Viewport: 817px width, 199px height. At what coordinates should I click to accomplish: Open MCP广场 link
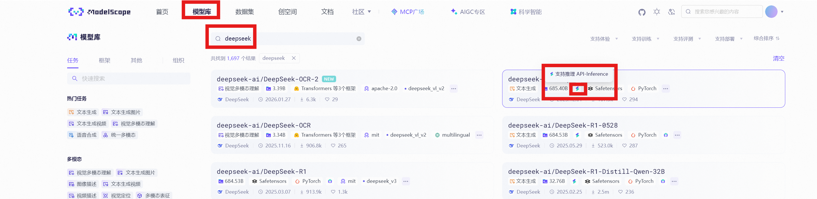coord(408,12)
